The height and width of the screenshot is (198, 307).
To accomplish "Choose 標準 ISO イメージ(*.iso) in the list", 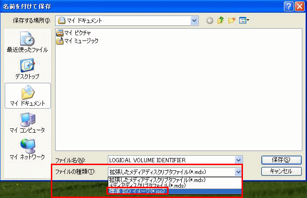I will point(175,191).
